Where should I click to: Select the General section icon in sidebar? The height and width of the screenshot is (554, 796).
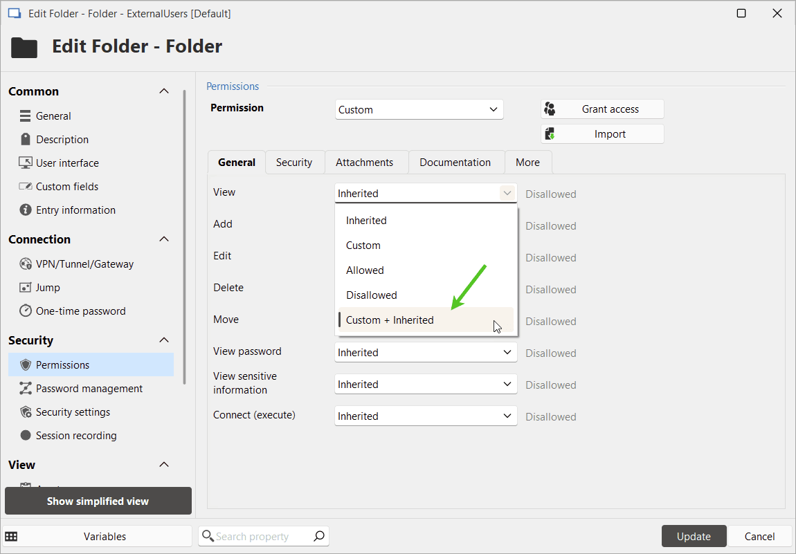(x=26, y=116)
